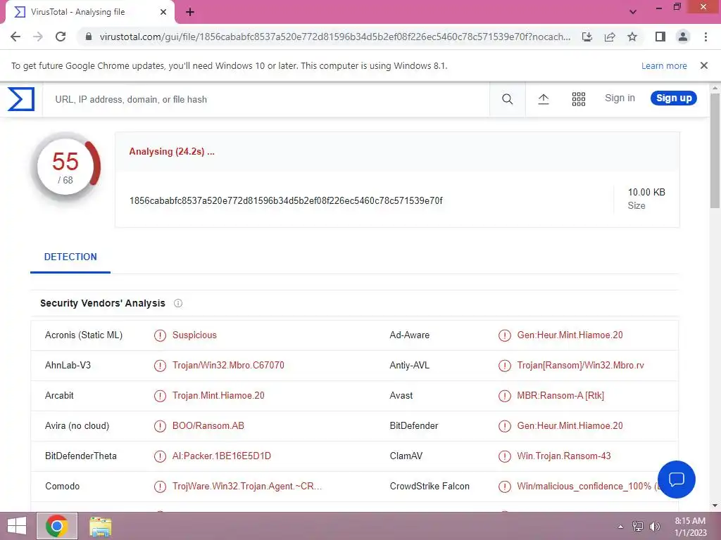Viewport: 721px width, 540px height.
Task: Click alert icon in the Avast row
Action: pyautogui.click(x=505, y=397)
